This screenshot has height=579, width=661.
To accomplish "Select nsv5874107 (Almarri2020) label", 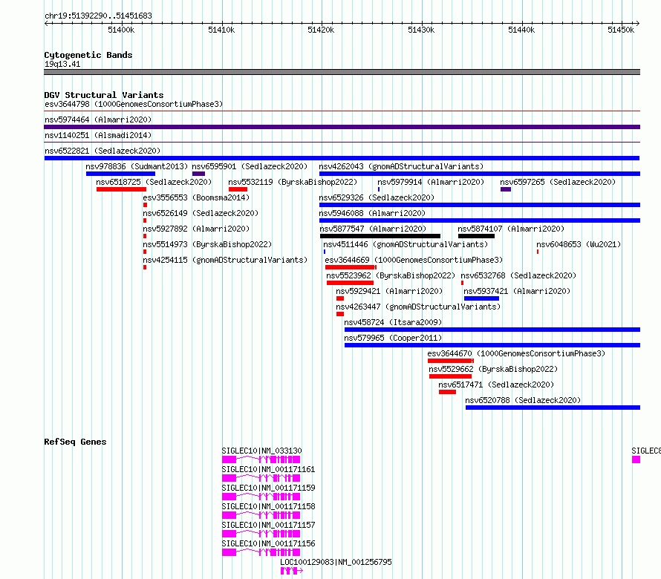I will click(511, 229).
